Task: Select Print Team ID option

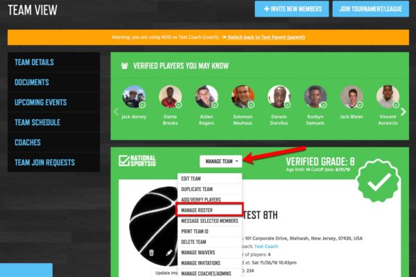Action: pyautogui.click(x=209, y=231)
